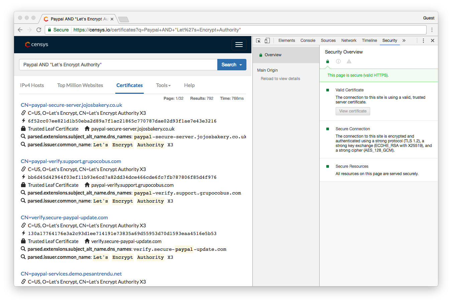Click 'Results: 792' text
This screenshot has width=452, height=303.
(x=202, y=98)
